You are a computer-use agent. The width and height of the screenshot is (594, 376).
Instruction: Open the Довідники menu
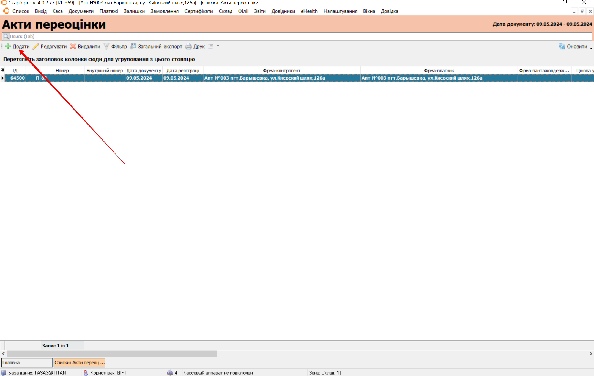point(283,11)
